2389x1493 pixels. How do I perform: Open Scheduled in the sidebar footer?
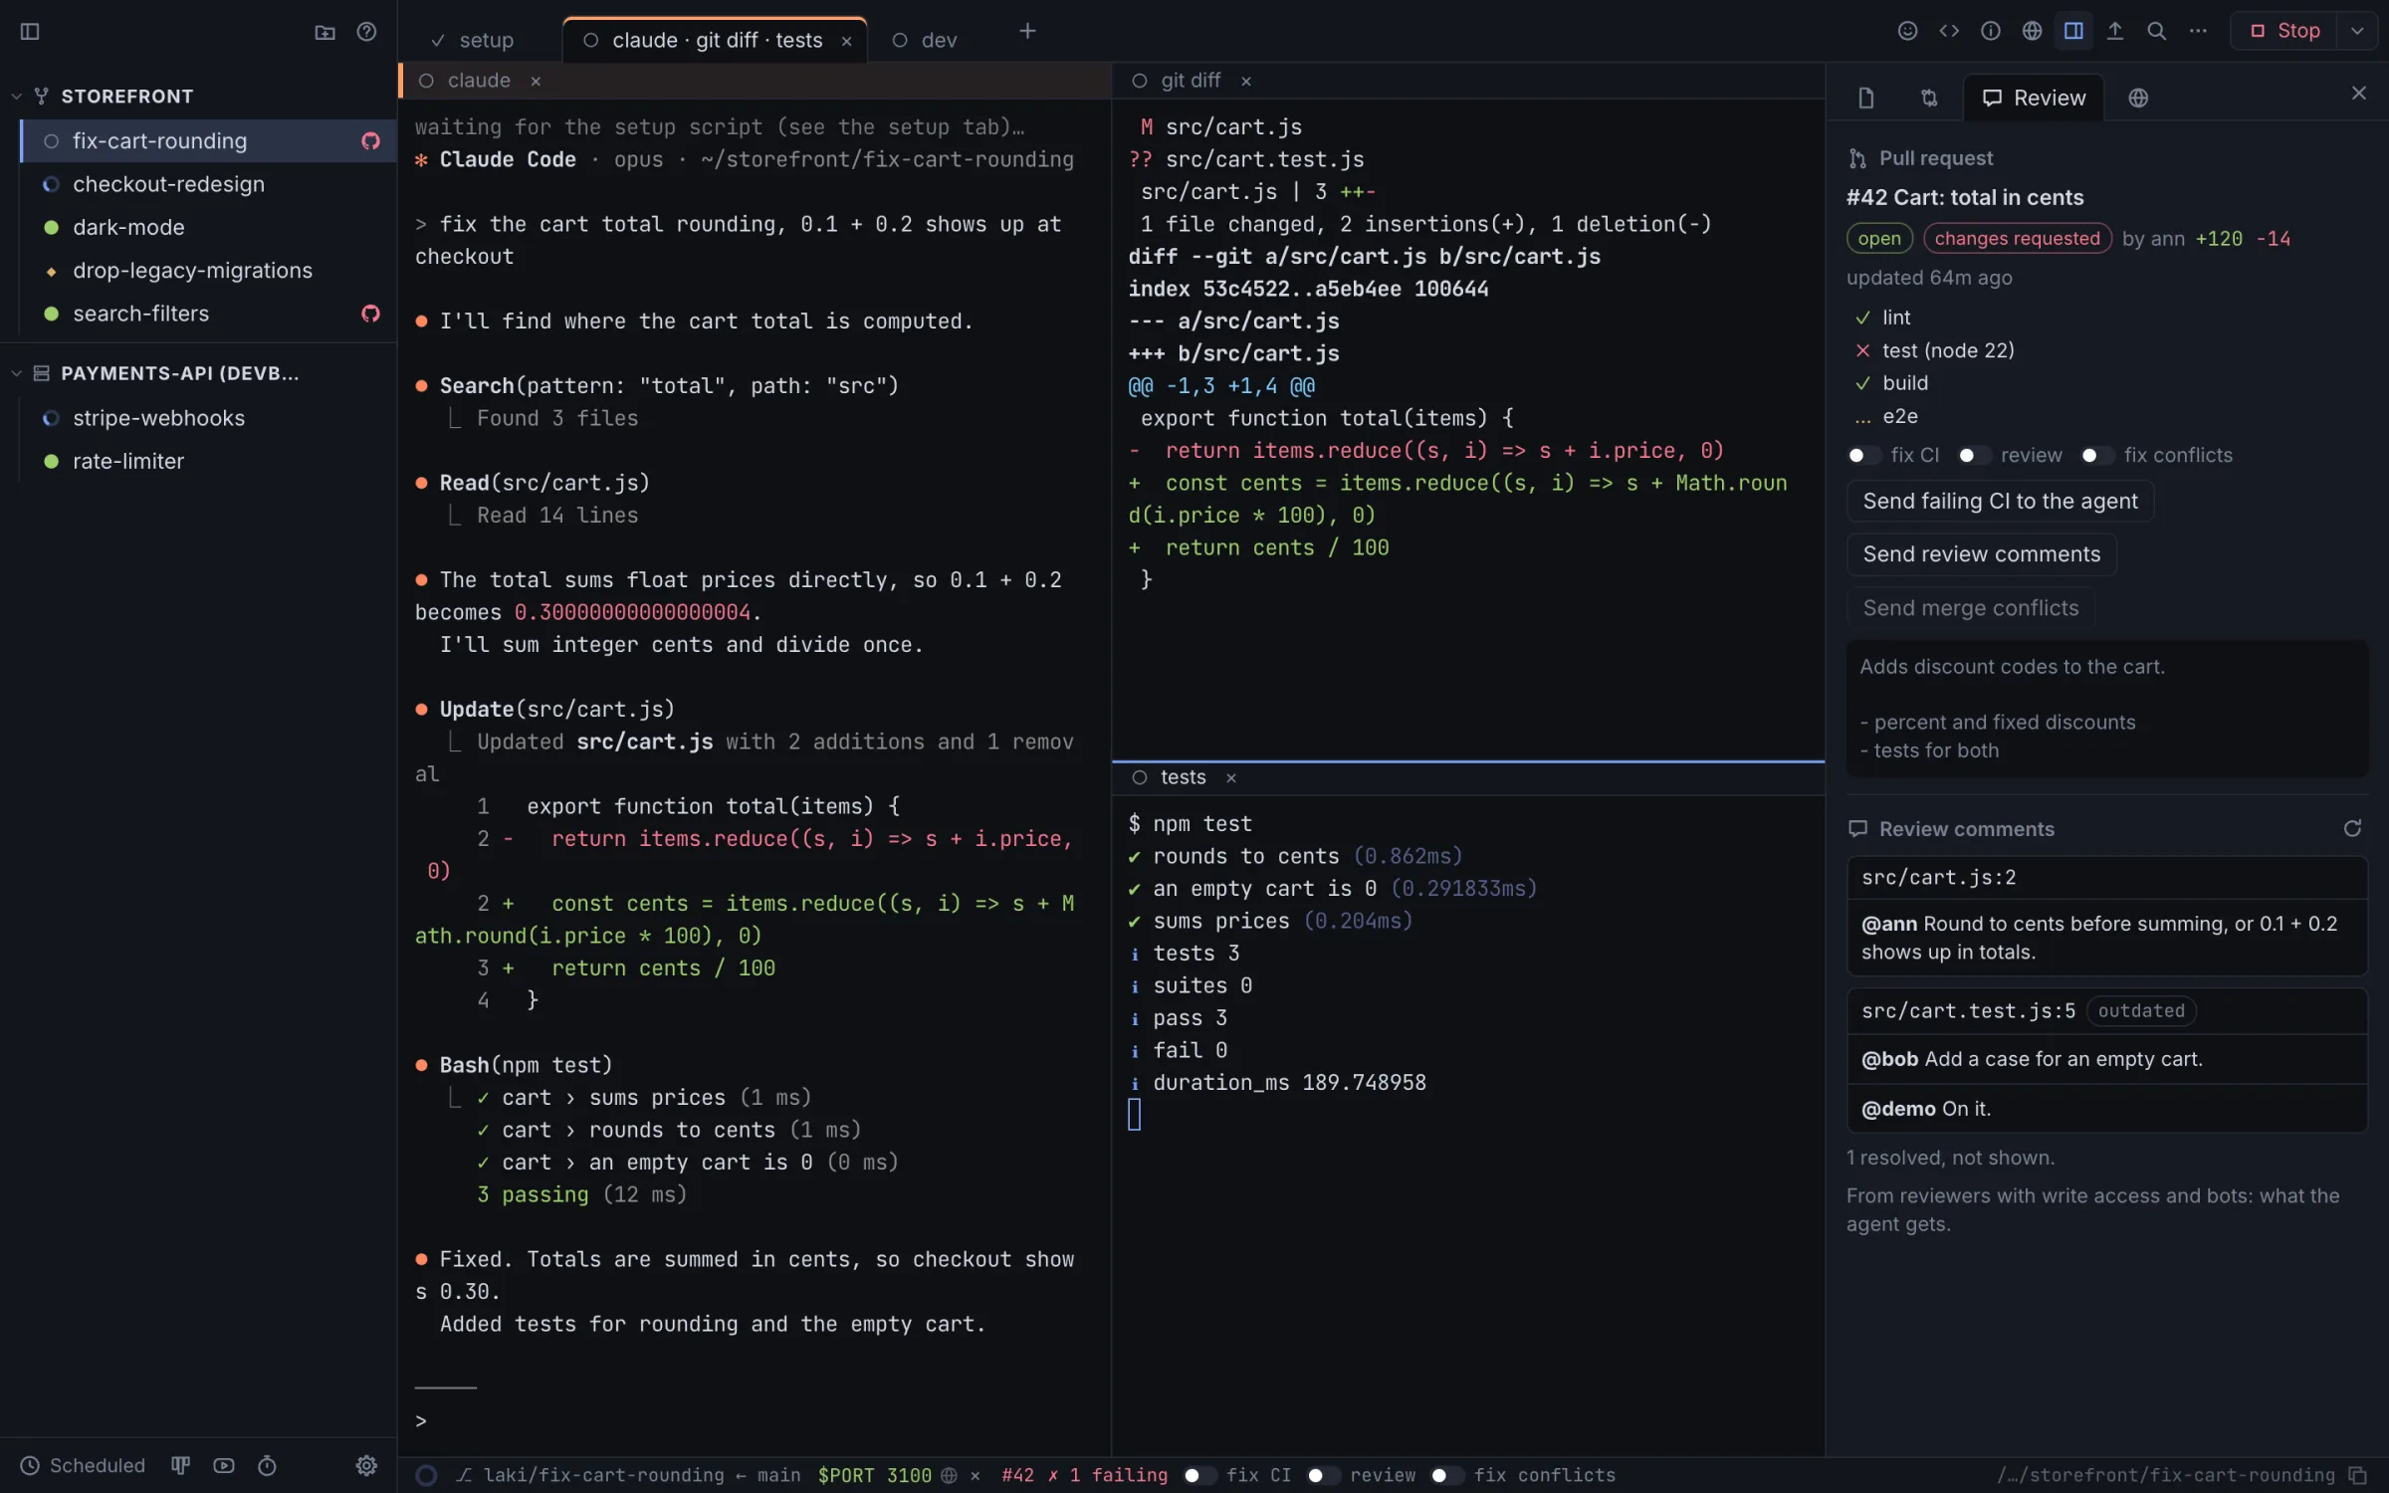(84, 1465)
